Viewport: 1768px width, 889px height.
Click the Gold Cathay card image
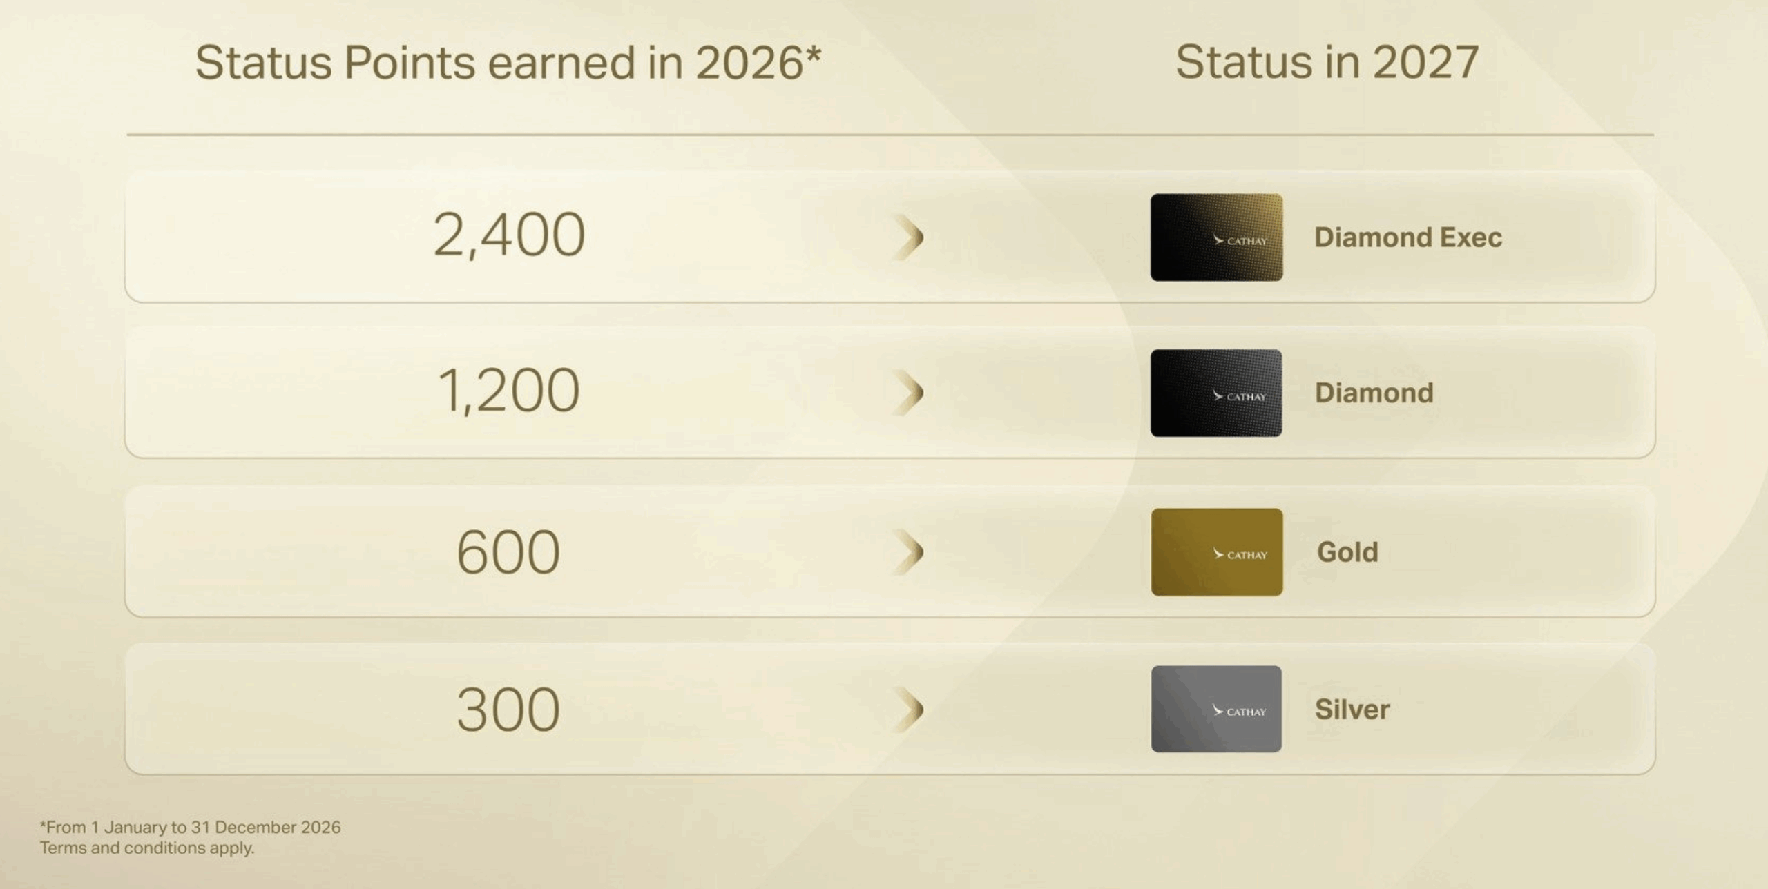pyautogui.click(x=1216, y=552)
